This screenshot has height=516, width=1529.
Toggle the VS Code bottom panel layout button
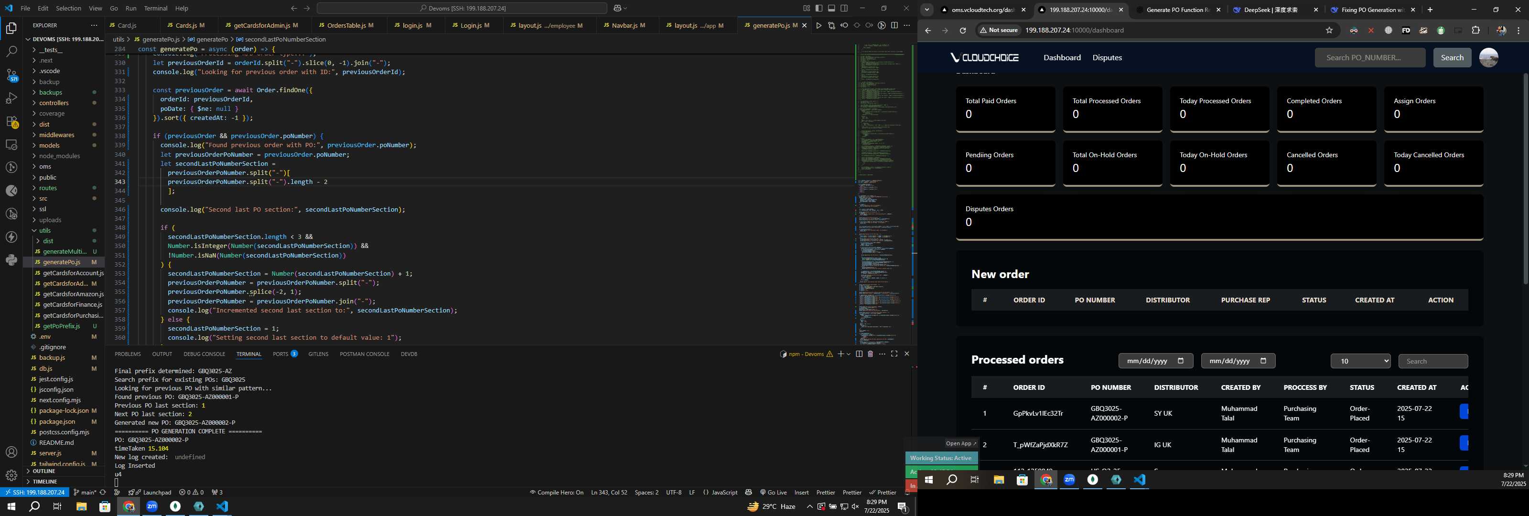click(x=831, y=8)
